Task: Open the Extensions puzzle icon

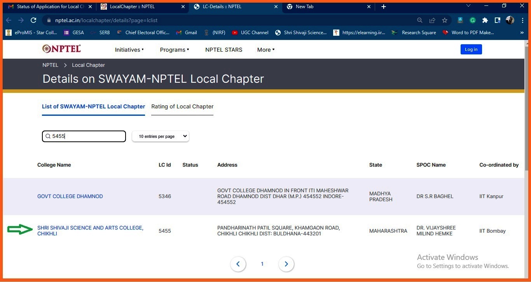Action: (485, 20)
